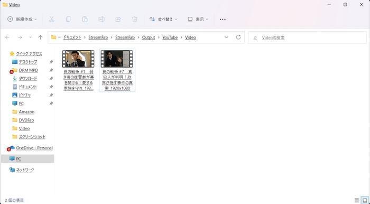Switch to details list view icon
The image size is (370, 204).
pos(357,200)
